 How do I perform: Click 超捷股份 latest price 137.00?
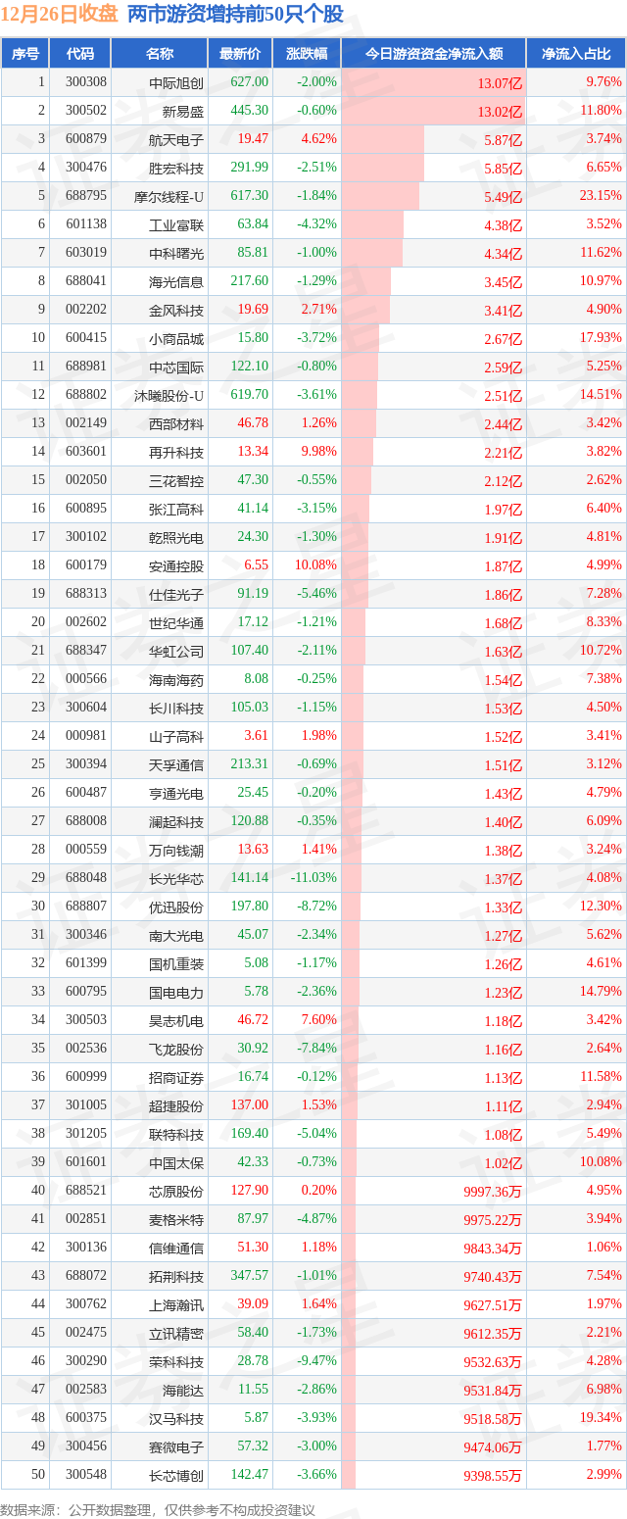(x=251, y=1105)
